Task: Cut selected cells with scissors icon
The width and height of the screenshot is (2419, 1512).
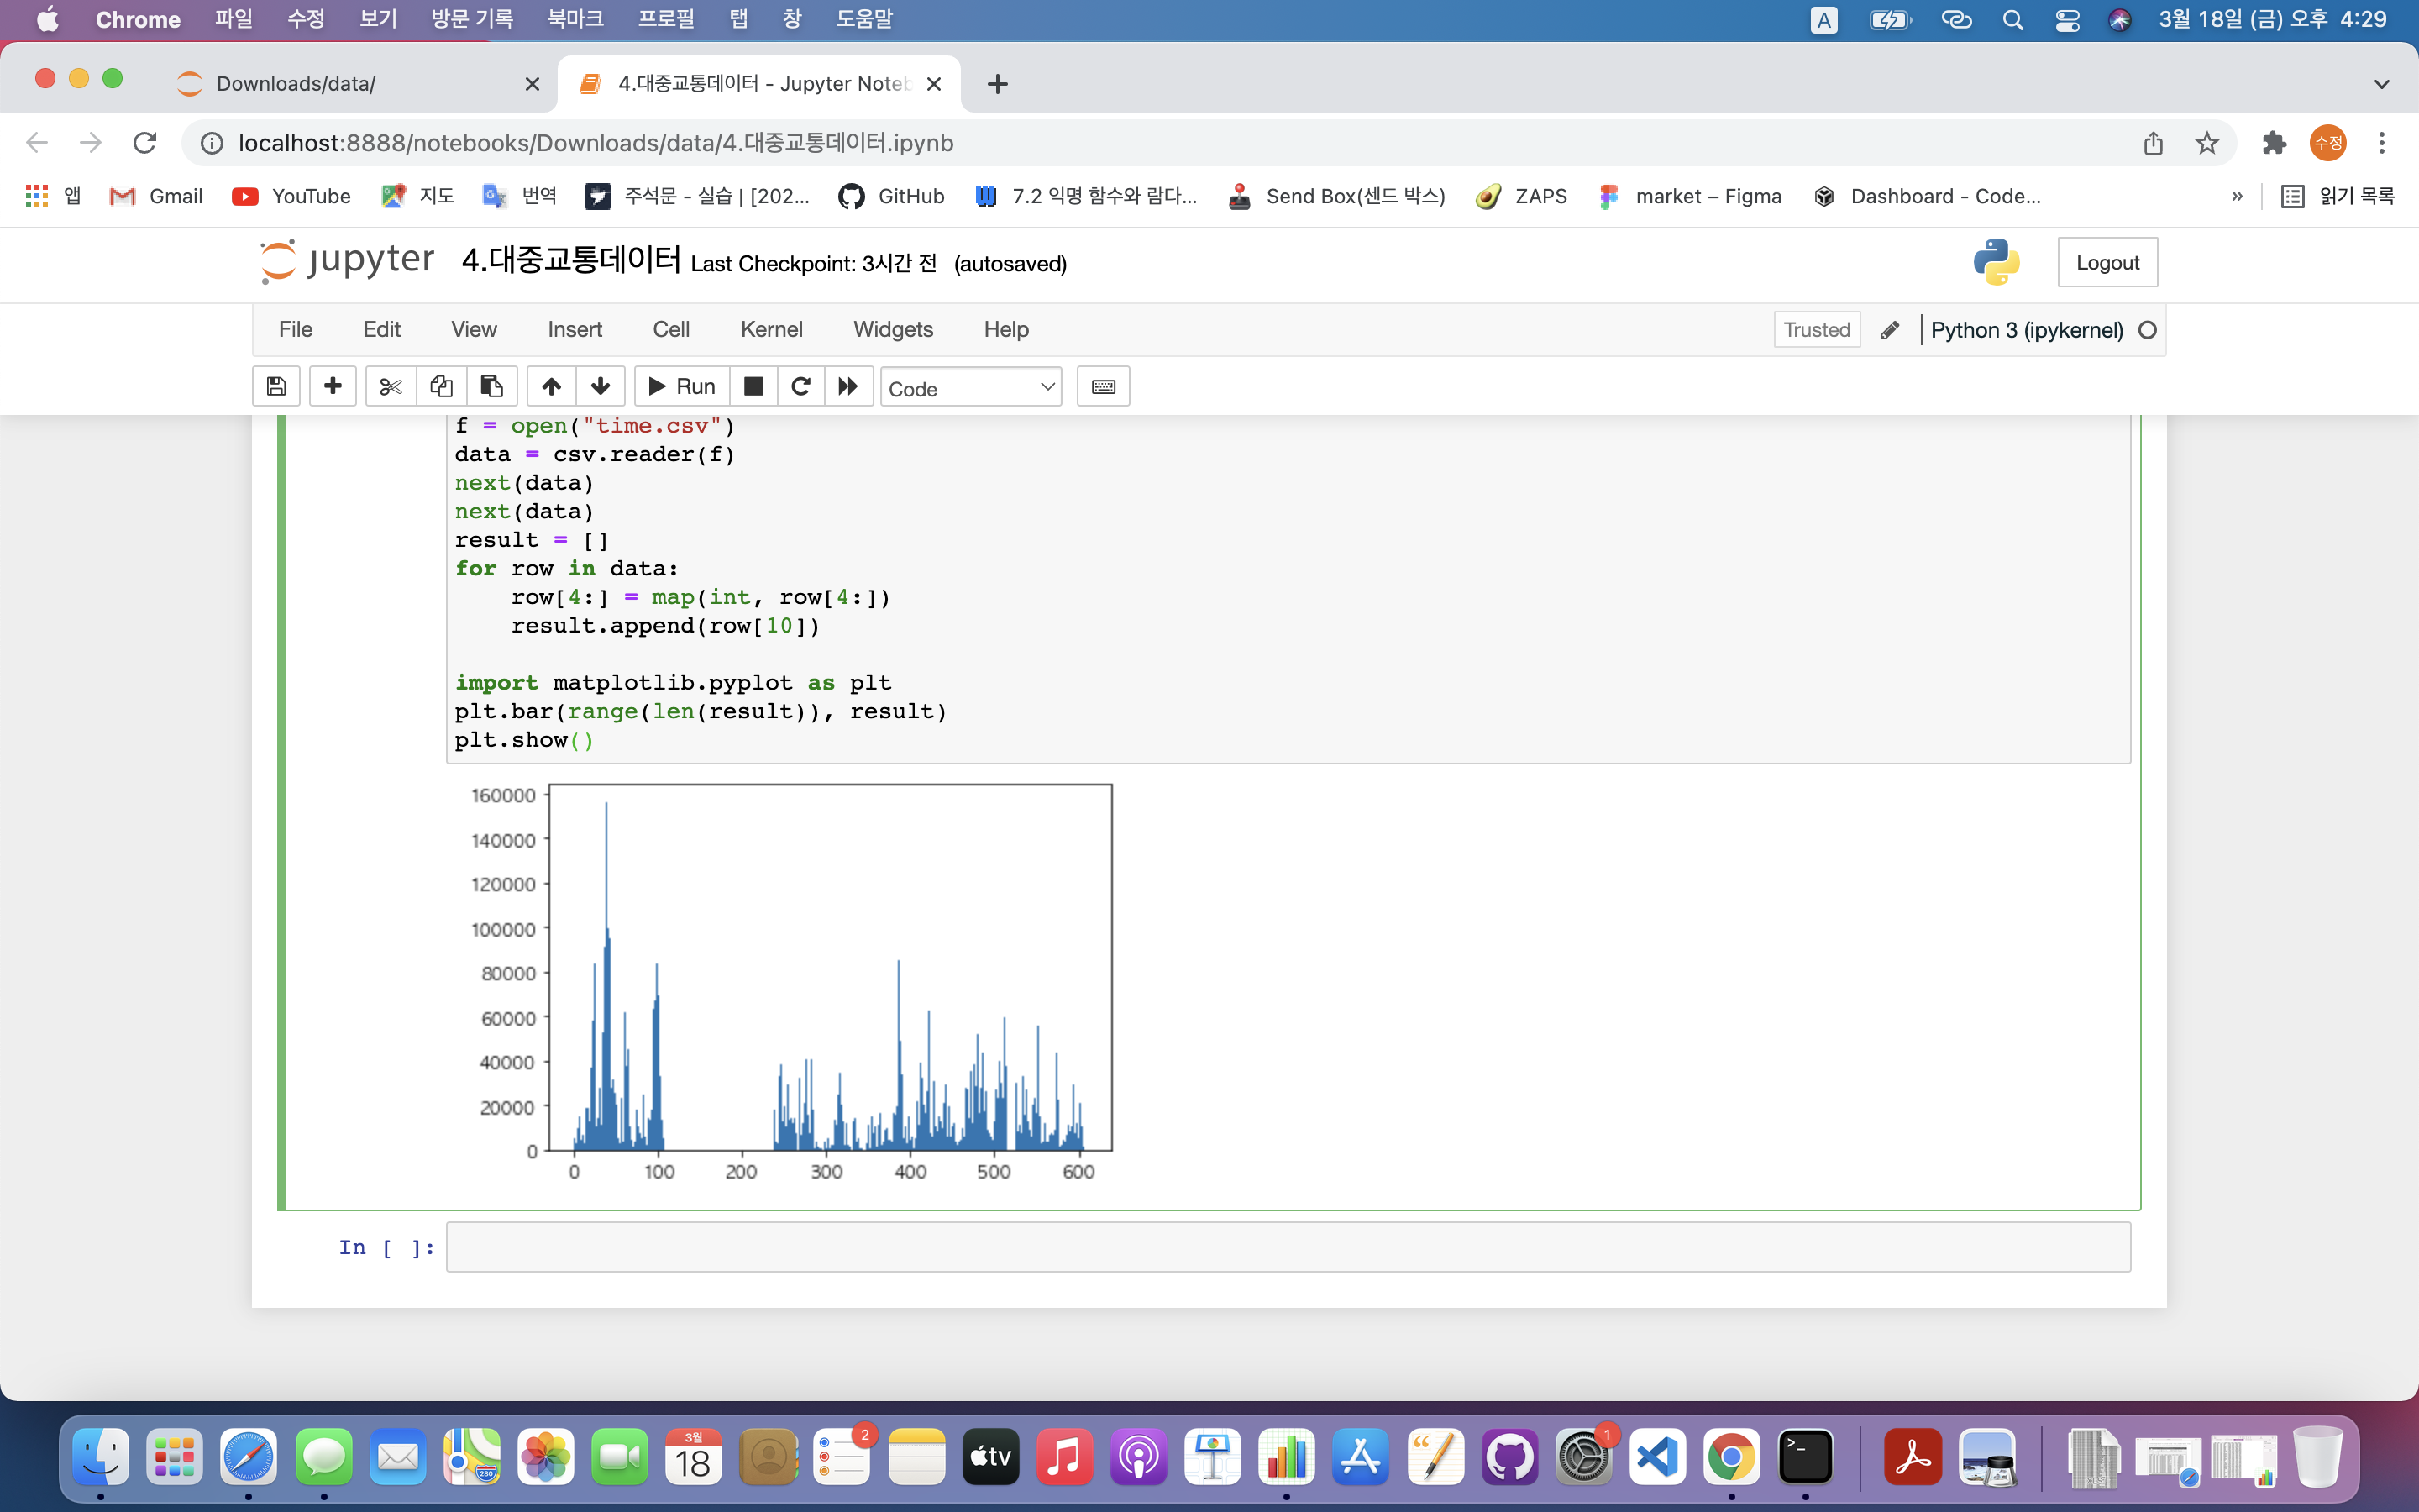Action: click(391, 387)
